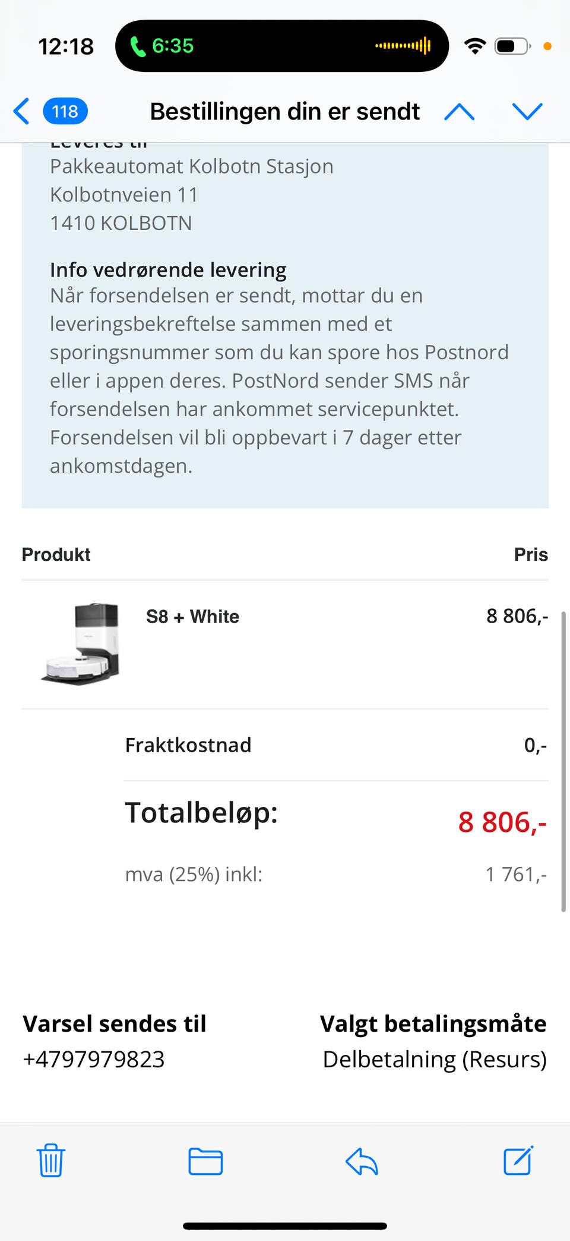Viewport: 570px width, 1241px height.
Task: Tap the green ongoing call indicator
Action: coord(162,46)
